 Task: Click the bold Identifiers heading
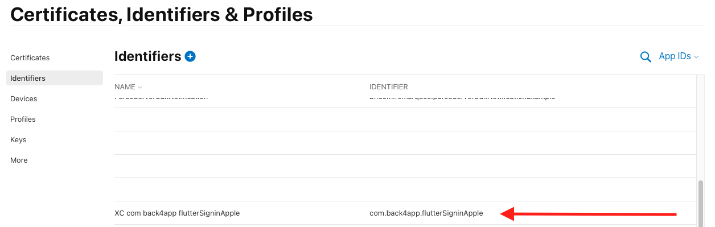tap(148, 56)
